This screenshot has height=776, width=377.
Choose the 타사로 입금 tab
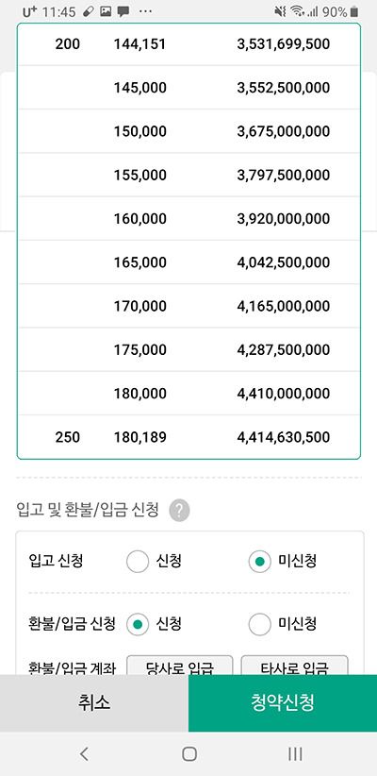point(294,666)
